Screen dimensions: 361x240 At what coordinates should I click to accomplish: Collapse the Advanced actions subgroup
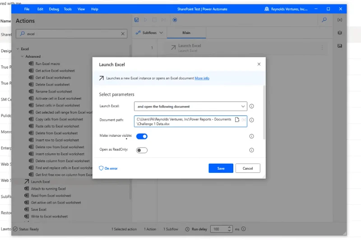(22, 56)
